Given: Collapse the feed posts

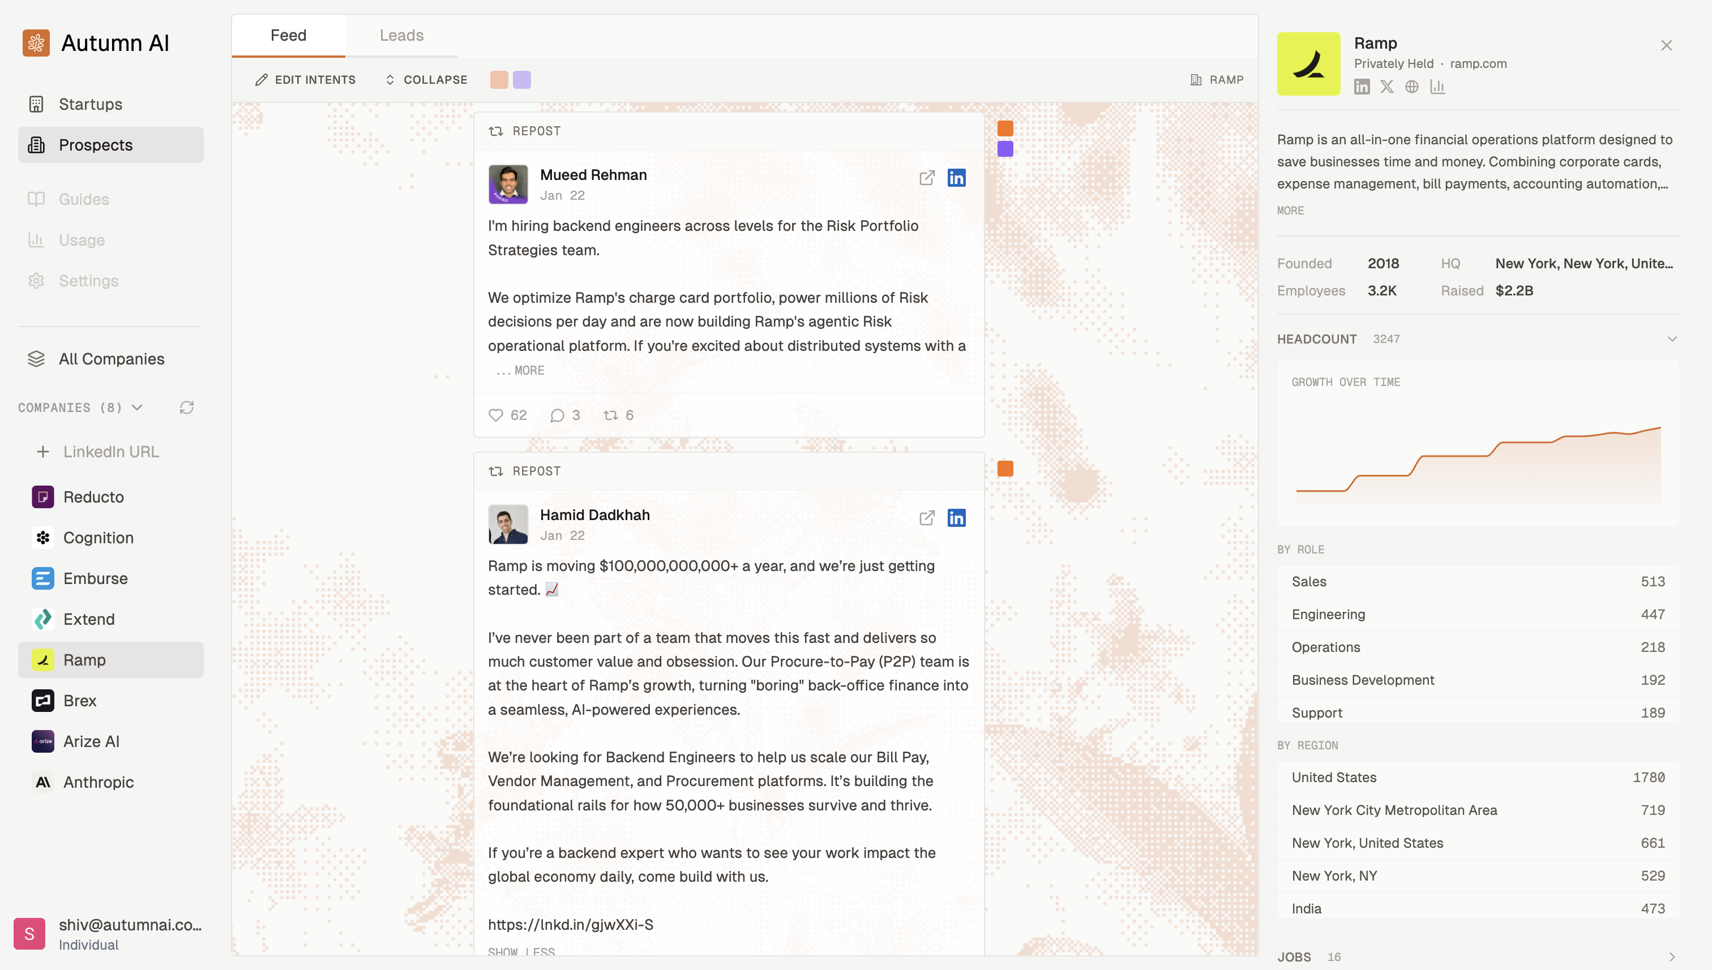Looking at the screenshot, I should coord(426,80).
